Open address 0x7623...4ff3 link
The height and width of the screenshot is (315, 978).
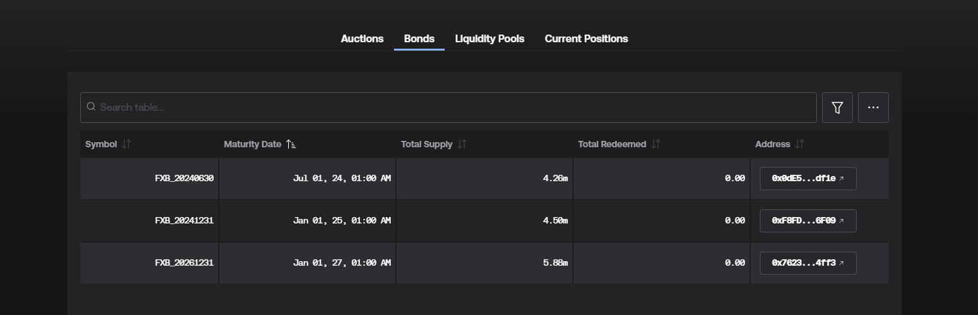click(808, 263)
